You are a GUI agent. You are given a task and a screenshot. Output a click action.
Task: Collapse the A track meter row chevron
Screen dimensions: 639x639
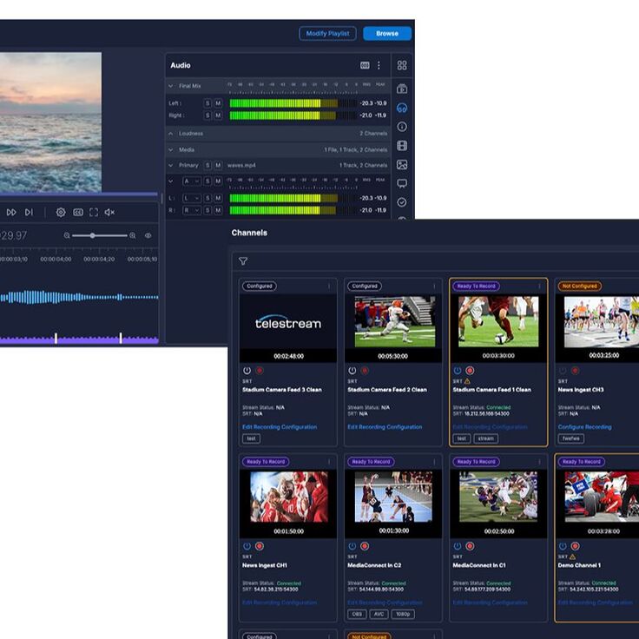[x=171, y=181]
